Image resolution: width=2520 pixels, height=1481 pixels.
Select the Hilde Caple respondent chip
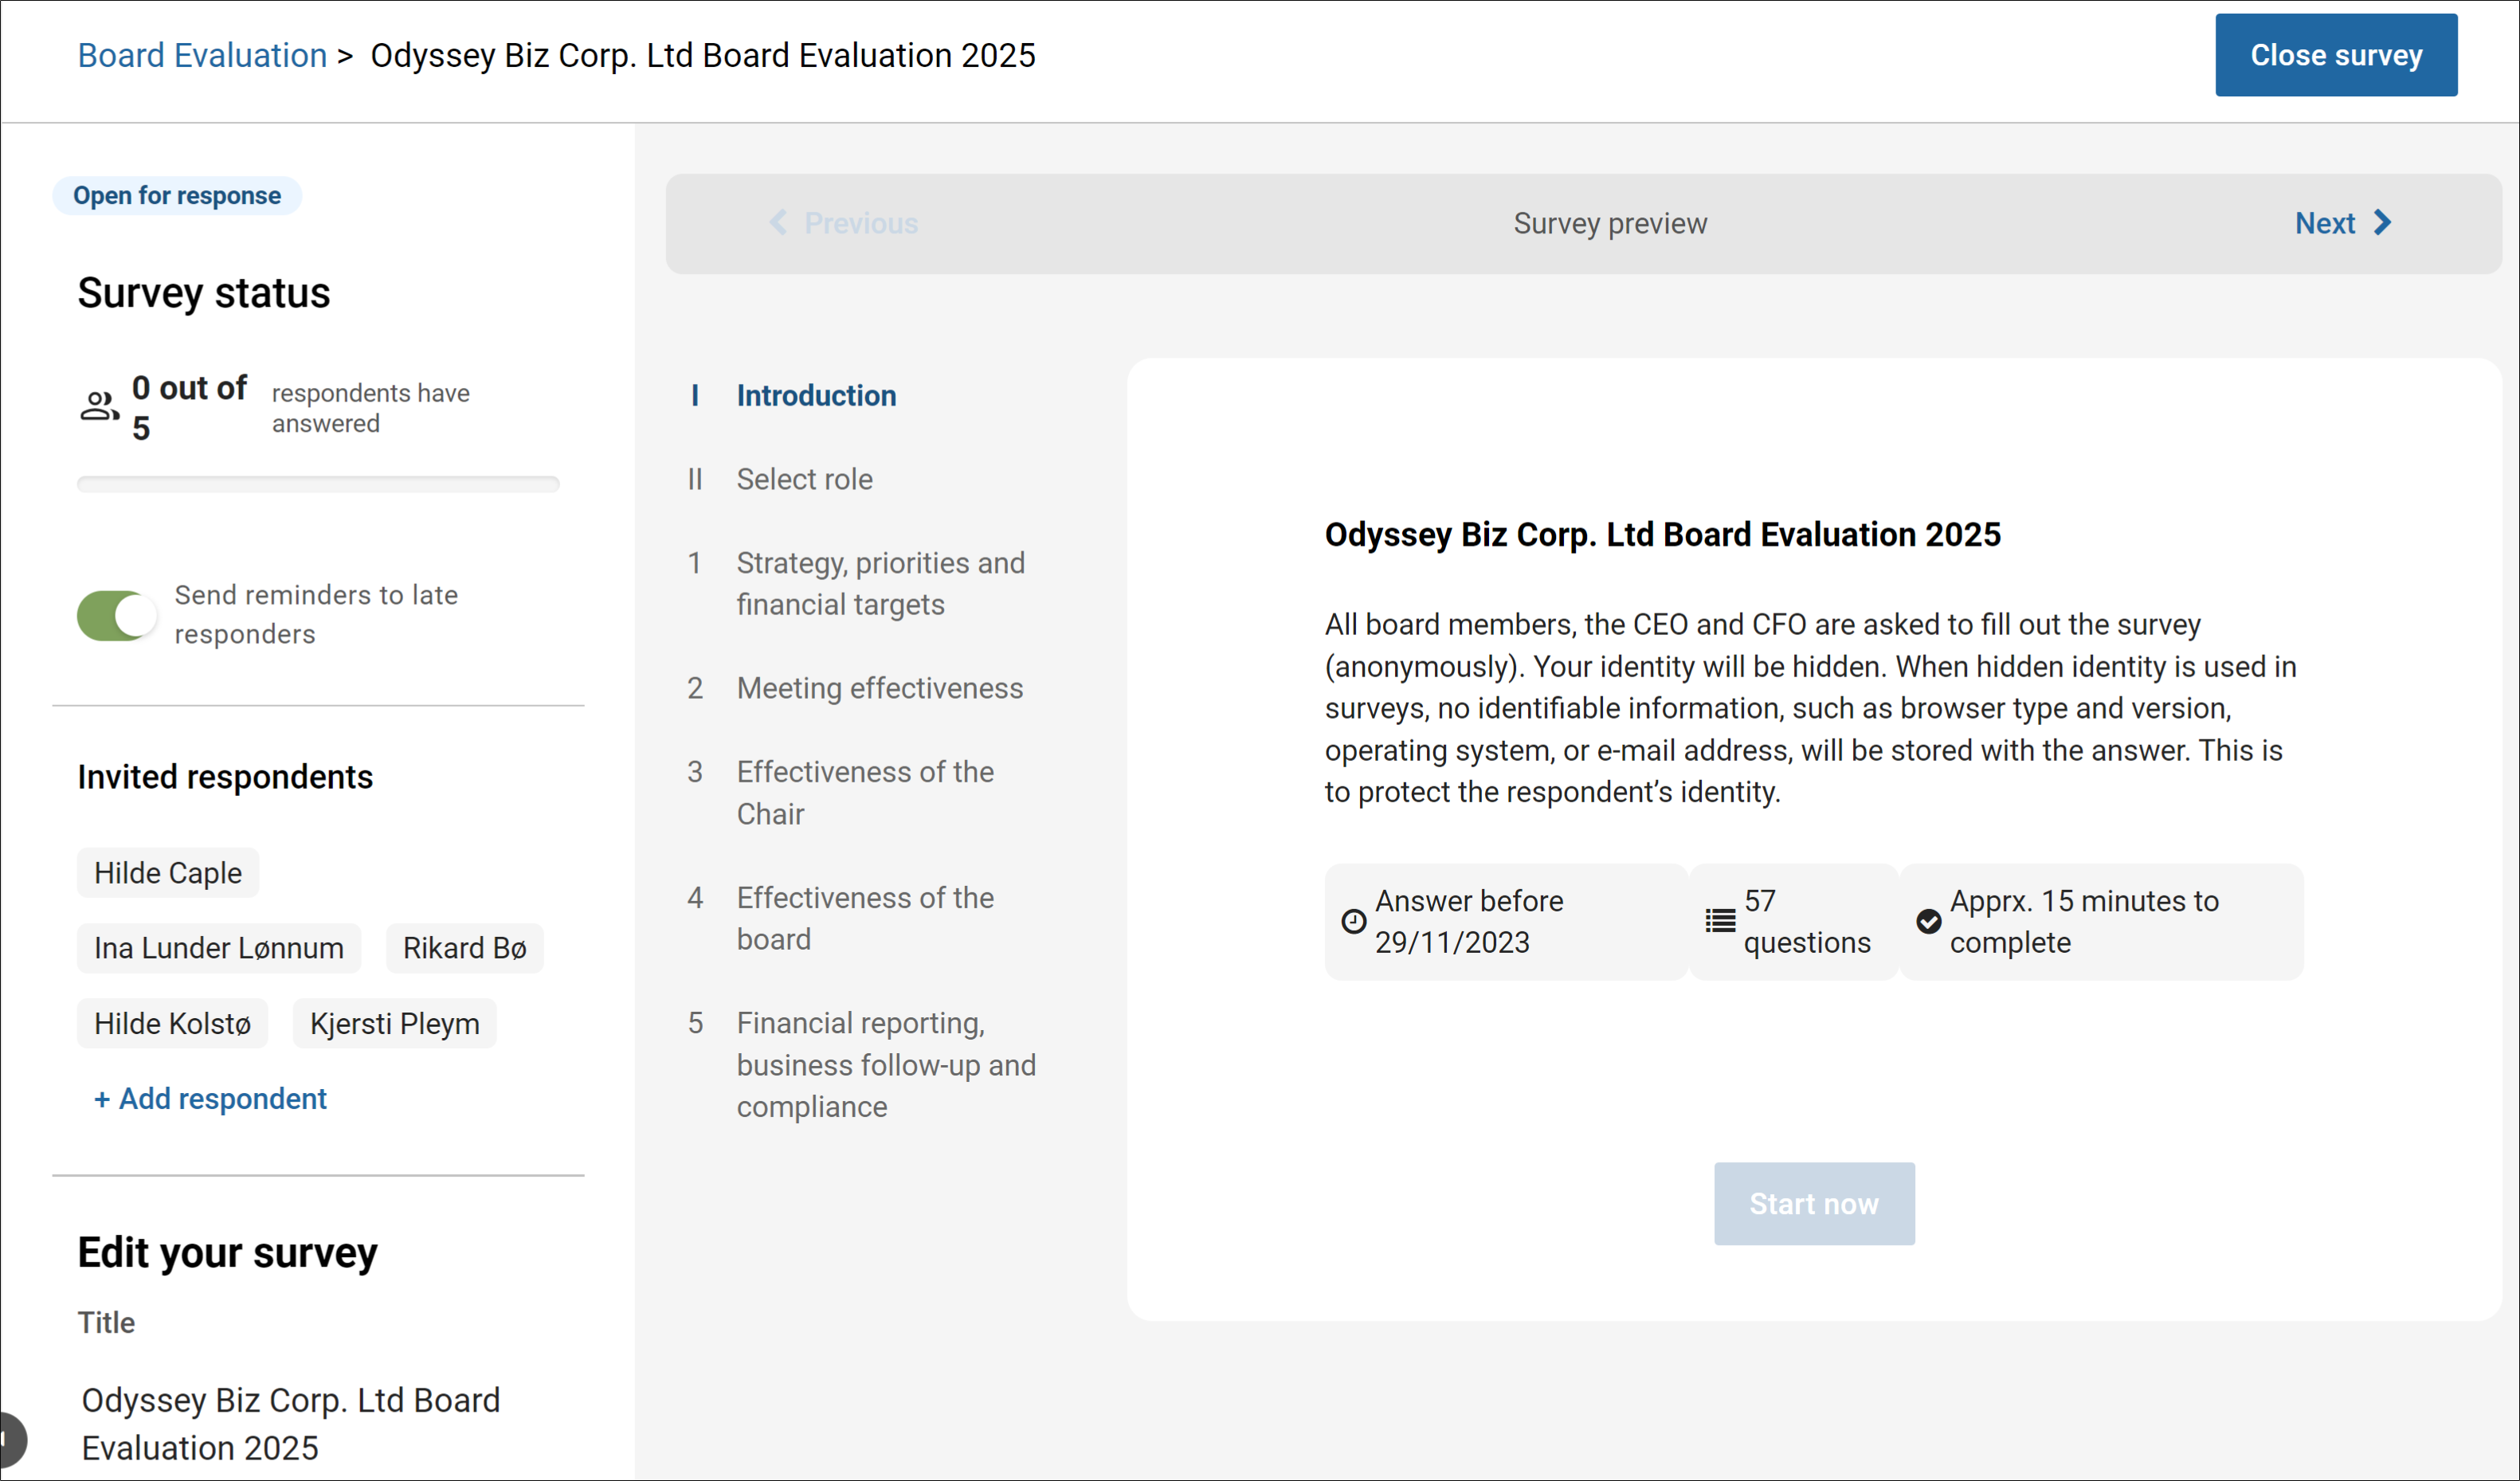pyautogui.click(x=166, y=872)
